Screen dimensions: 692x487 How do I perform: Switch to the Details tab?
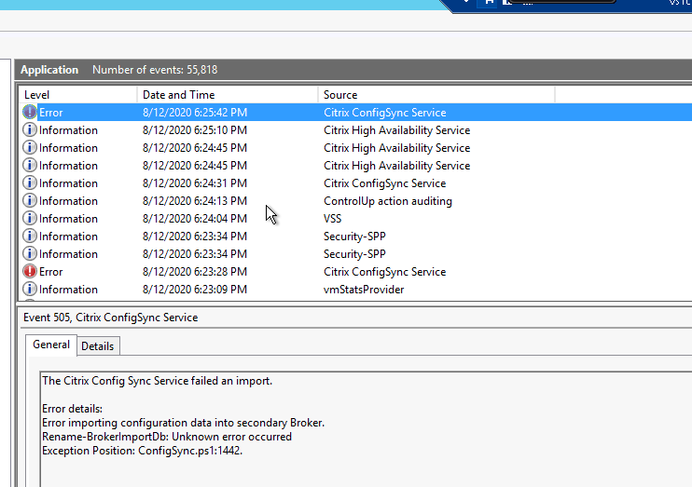click(x=98, y=346)
